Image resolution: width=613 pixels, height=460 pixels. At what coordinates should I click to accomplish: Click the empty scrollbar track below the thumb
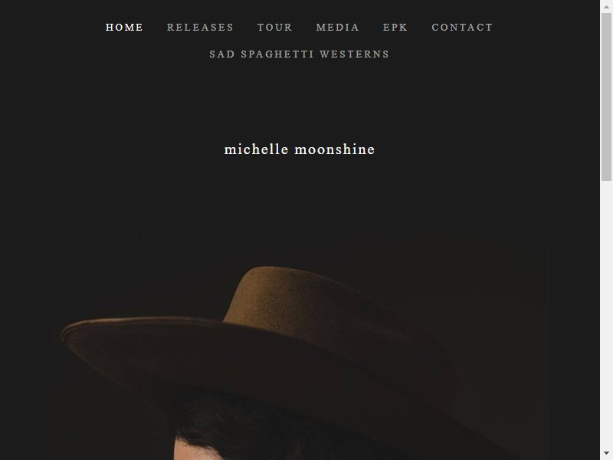[x=606, y=313]
